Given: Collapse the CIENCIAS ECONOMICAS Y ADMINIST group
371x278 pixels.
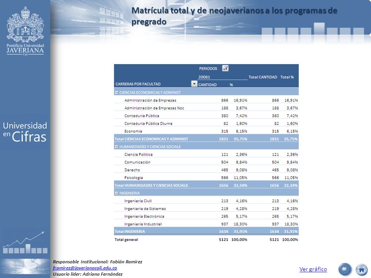Looking at the screenshot, I should [116, 93].
